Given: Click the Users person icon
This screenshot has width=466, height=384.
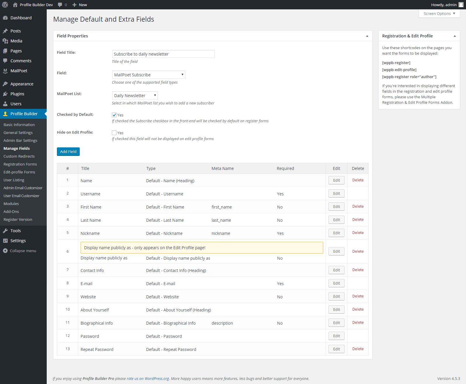Looking at the screenshot, I should [5, 104].
